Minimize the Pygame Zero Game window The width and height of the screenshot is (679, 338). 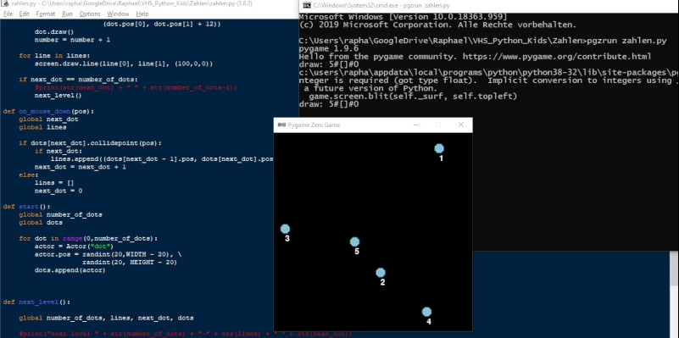pos(415,125)
